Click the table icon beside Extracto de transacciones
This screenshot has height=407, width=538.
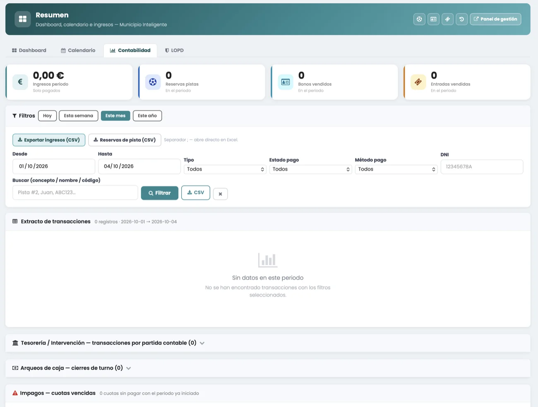(15, 222)
